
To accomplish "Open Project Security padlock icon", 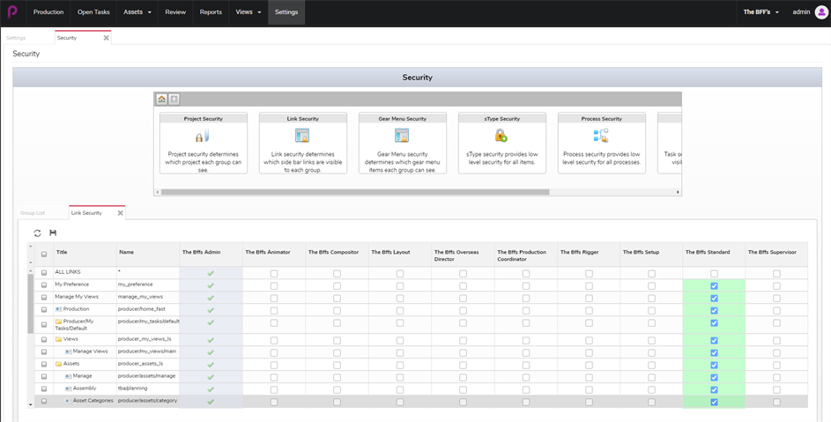I will click(x=203, y=136).
